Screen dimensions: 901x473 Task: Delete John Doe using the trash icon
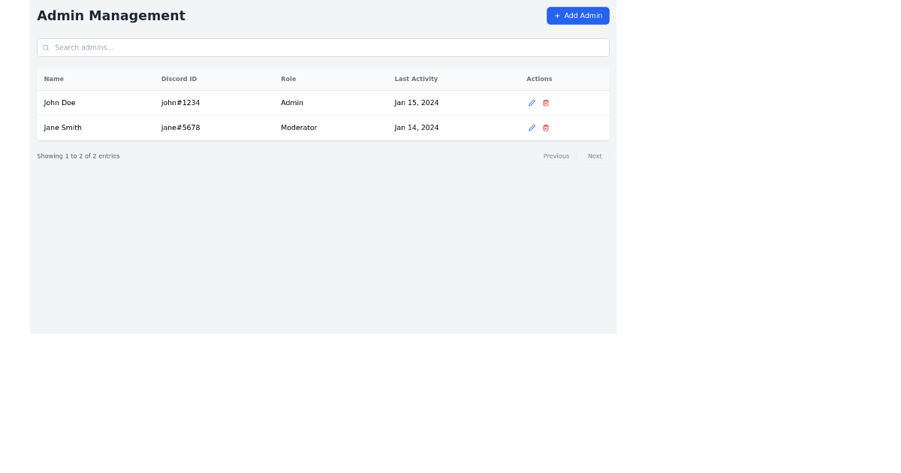tap(546, 103)
